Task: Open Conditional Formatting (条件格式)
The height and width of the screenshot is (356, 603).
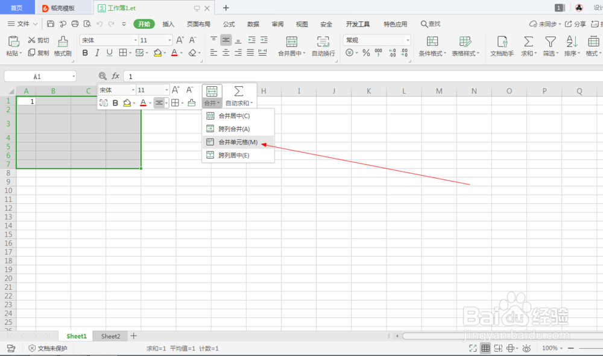Action: [432, 46]
